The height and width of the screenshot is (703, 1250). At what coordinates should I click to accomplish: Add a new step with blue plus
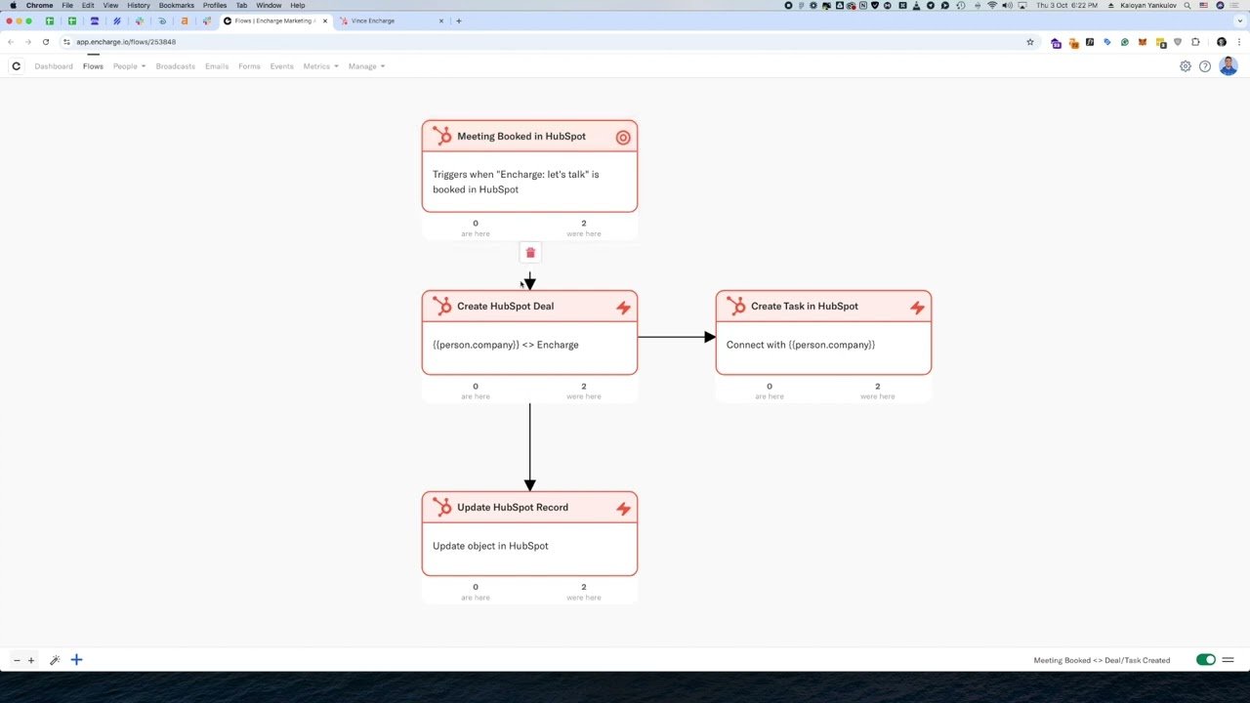[x=76, y=660]
